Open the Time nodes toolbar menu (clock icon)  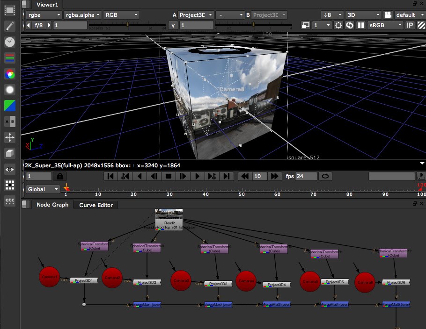pyautogui.click(x=10, y=42)
